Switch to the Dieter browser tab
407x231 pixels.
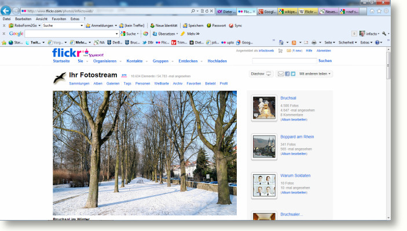pyautogui.click(x=226, y=12)
